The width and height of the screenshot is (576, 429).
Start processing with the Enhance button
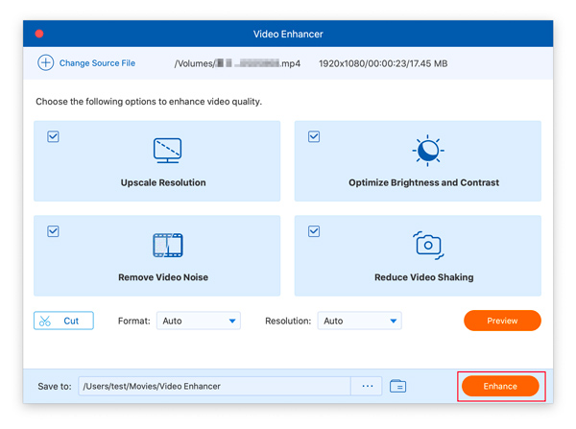click(500, 387)
